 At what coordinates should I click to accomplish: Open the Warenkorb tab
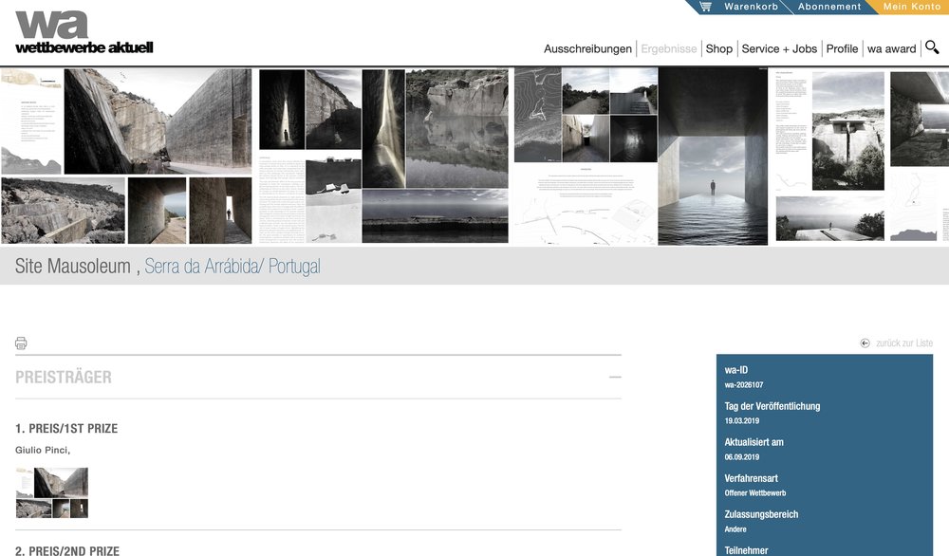click(751, 7)
